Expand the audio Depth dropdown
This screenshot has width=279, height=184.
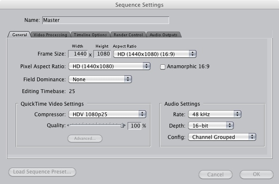pyautogui.click(x=211, y=125)
